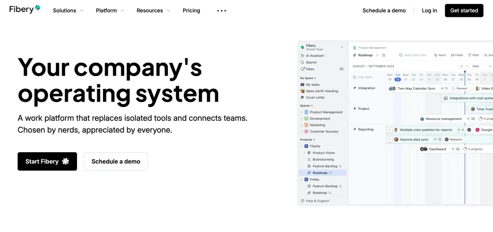Screen dimensions: 493x232
Task: Select the Integration lane label
Action: tap(366, 88)
